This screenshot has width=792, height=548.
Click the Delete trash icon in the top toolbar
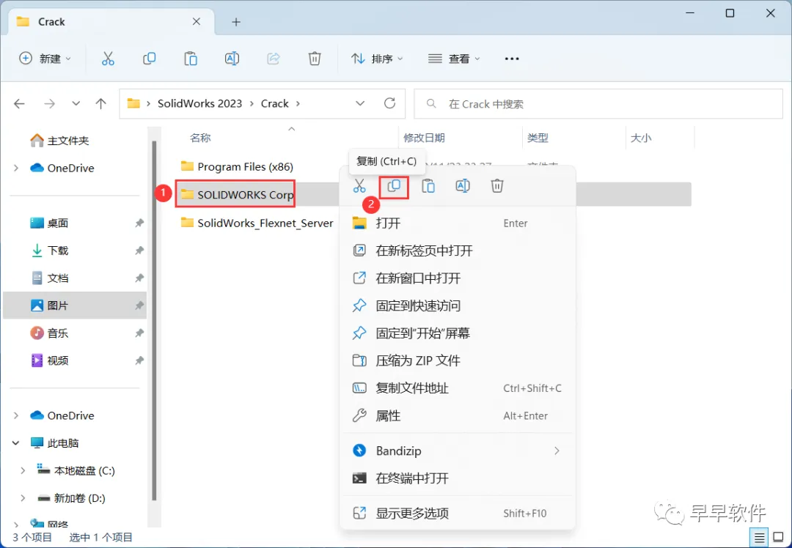pos(315,59)
